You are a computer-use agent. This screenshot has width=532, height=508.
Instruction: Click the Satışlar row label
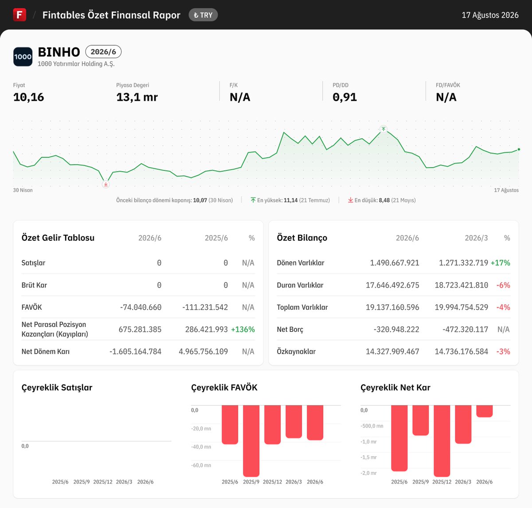click(33, 263)
